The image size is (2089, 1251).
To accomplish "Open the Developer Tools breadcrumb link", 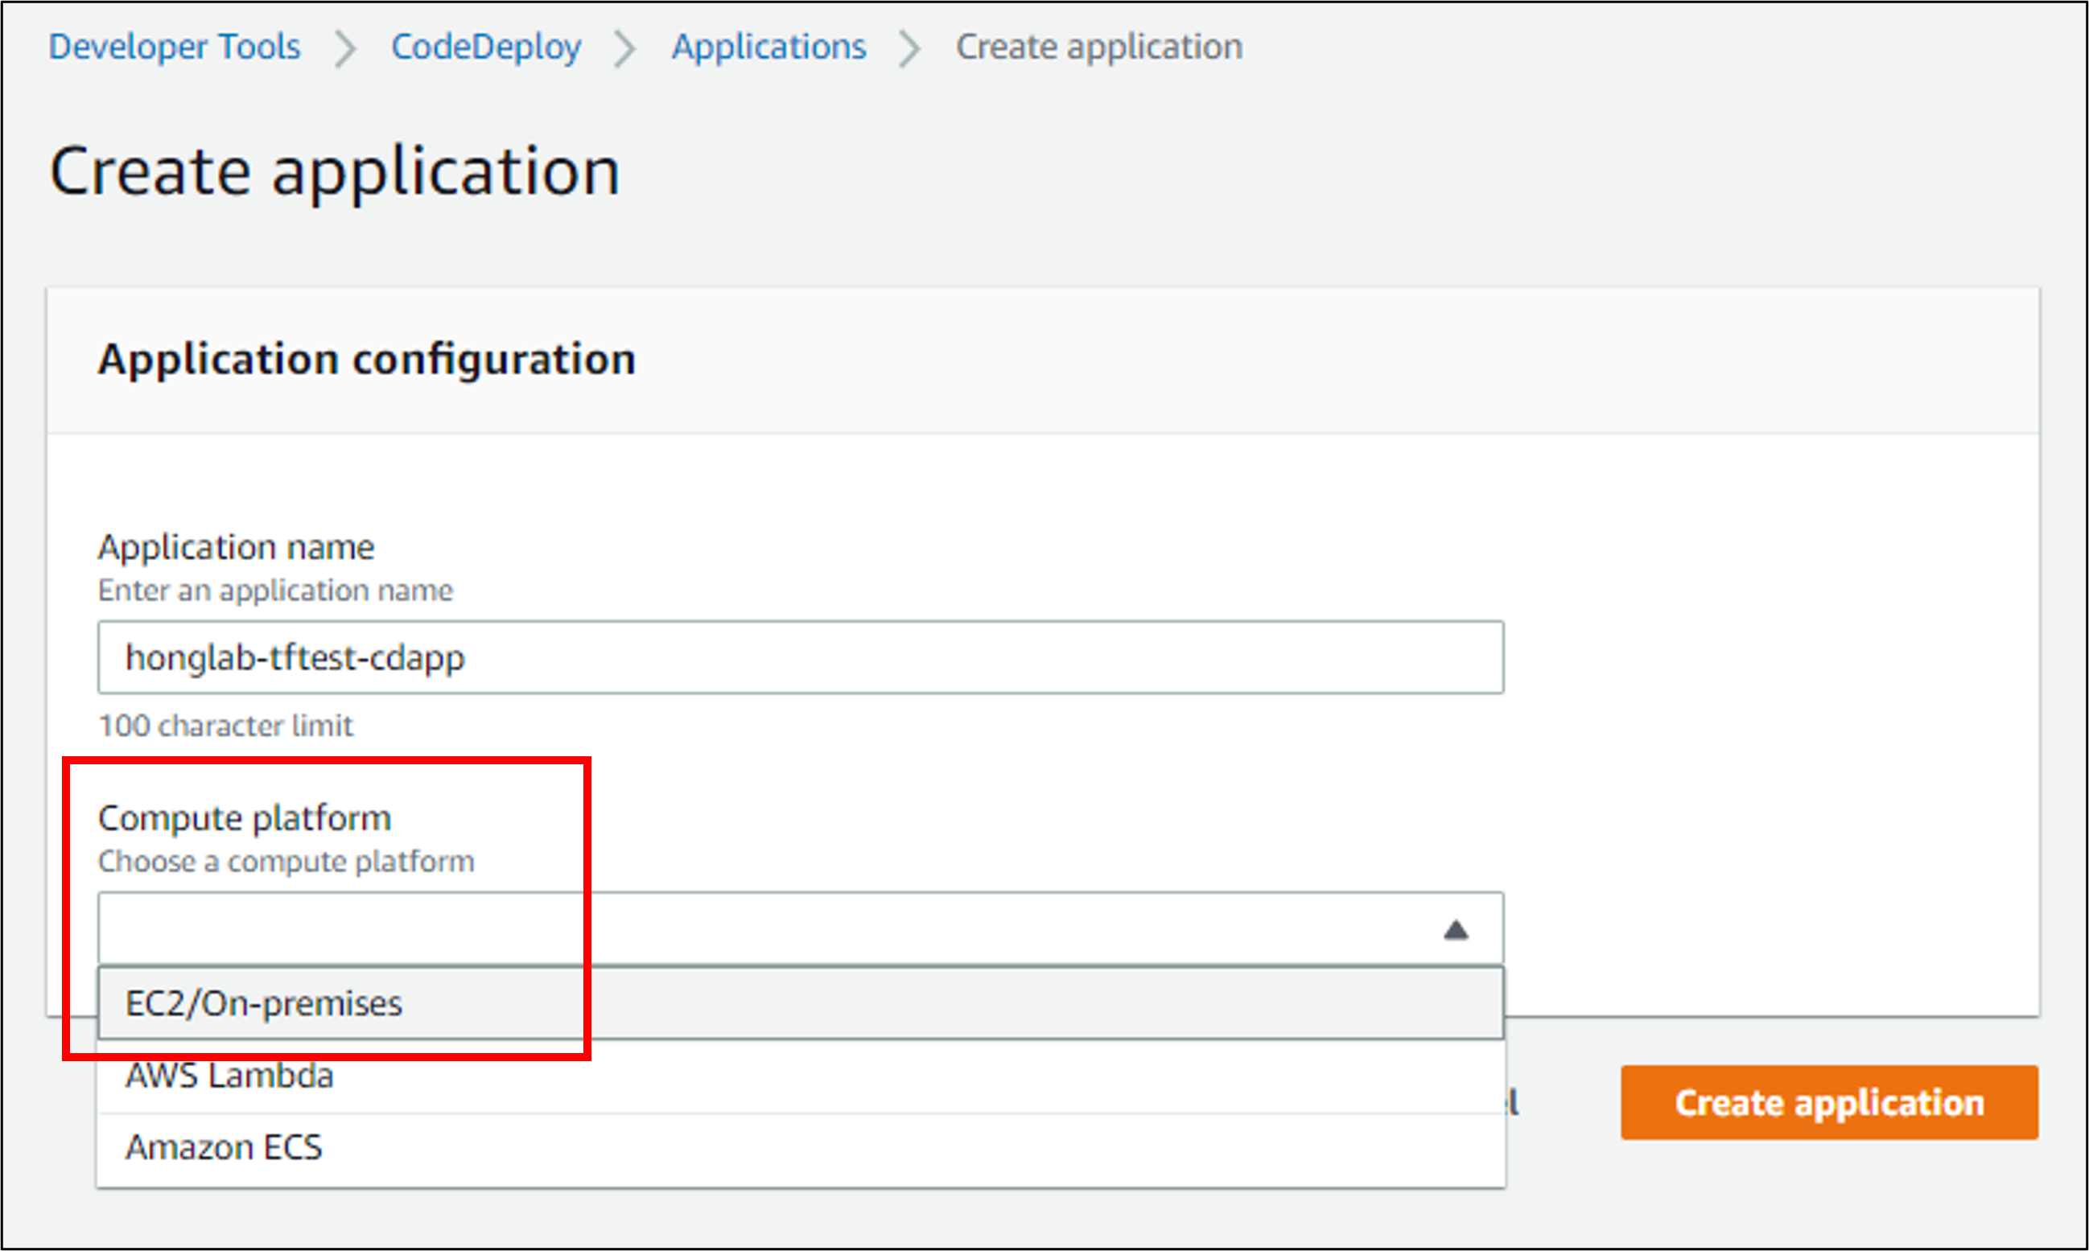I will pyautogui.click(x=174, y=47).
